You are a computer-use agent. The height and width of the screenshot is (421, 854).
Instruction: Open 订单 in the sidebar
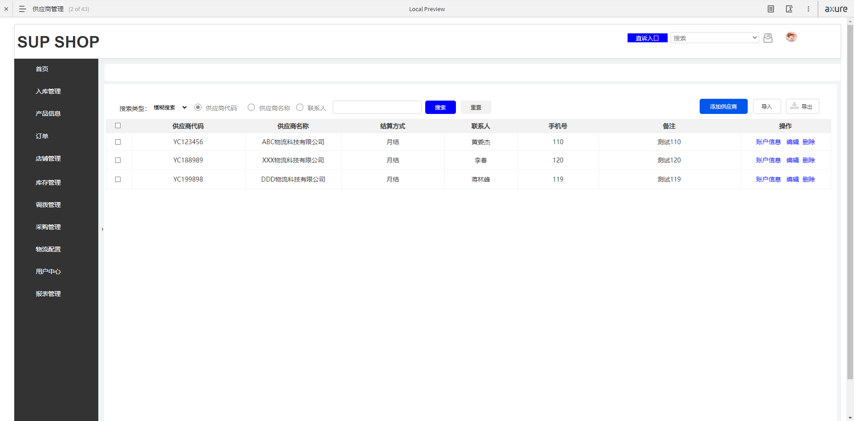point(42,136)
